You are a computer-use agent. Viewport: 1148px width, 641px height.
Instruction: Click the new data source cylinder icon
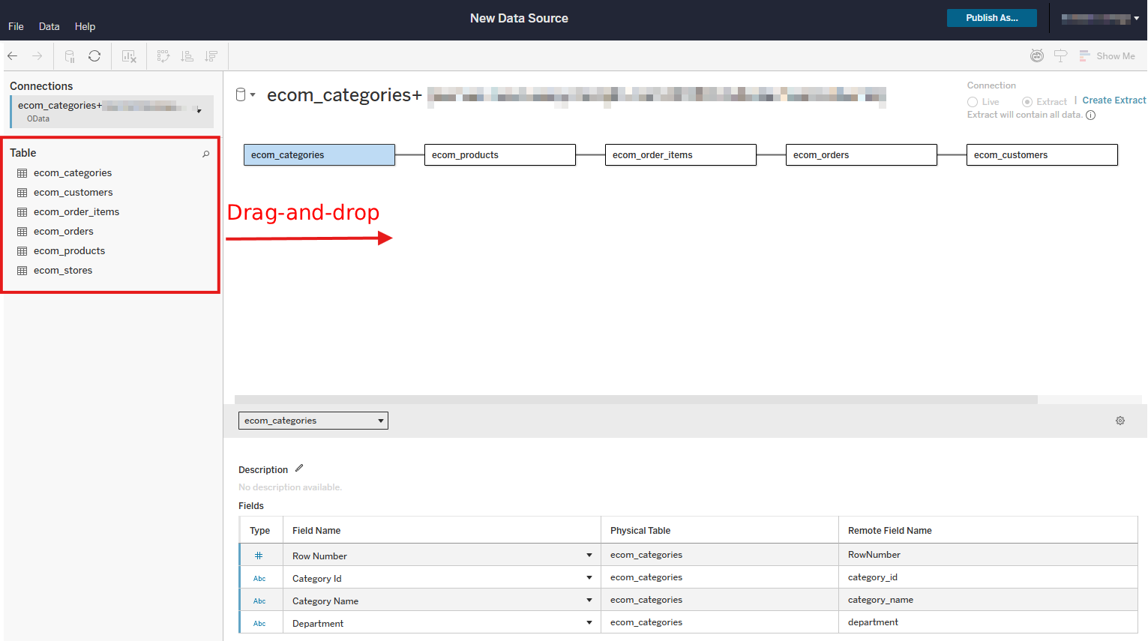pyautogui.click(x=70, y=56)
